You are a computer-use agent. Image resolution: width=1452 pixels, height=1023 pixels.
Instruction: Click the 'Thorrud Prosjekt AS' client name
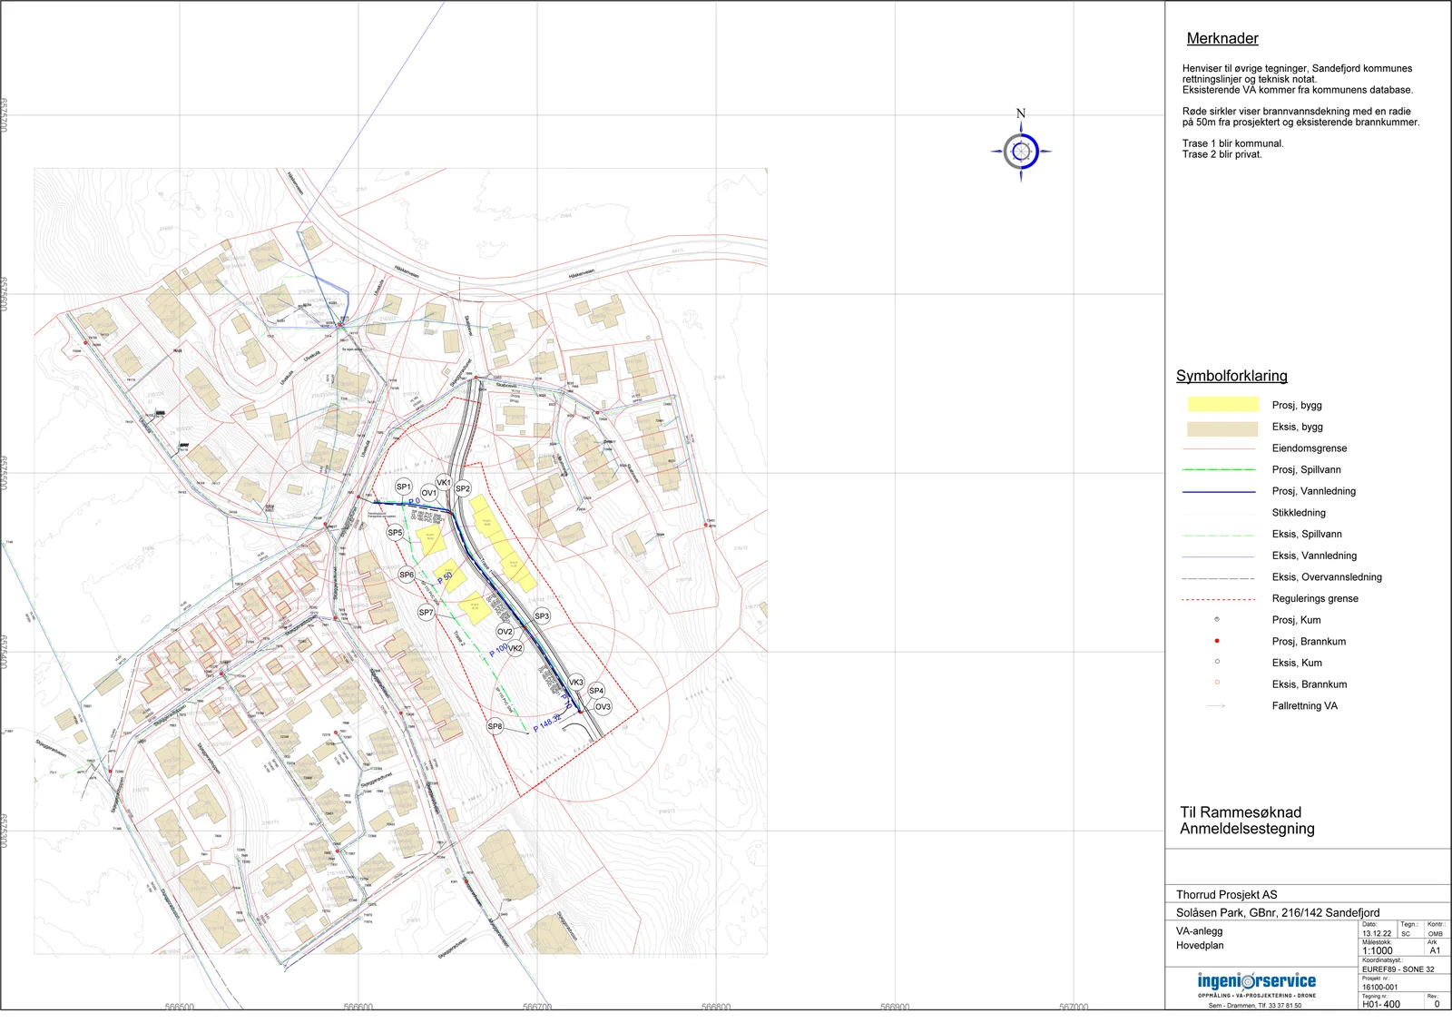point(1226,895)
